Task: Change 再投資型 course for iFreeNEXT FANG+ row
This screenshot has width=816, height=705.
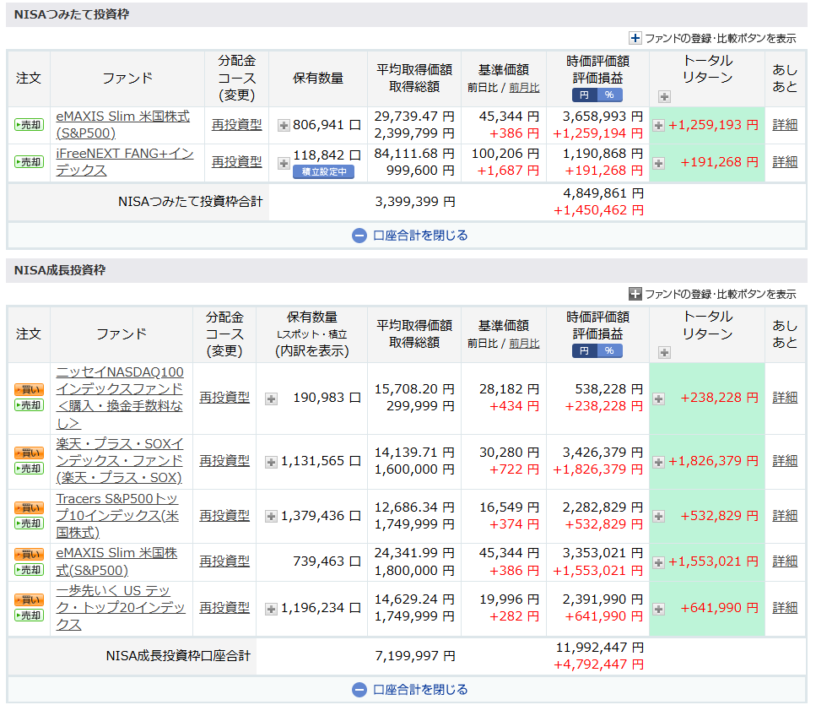Action: 237,162
